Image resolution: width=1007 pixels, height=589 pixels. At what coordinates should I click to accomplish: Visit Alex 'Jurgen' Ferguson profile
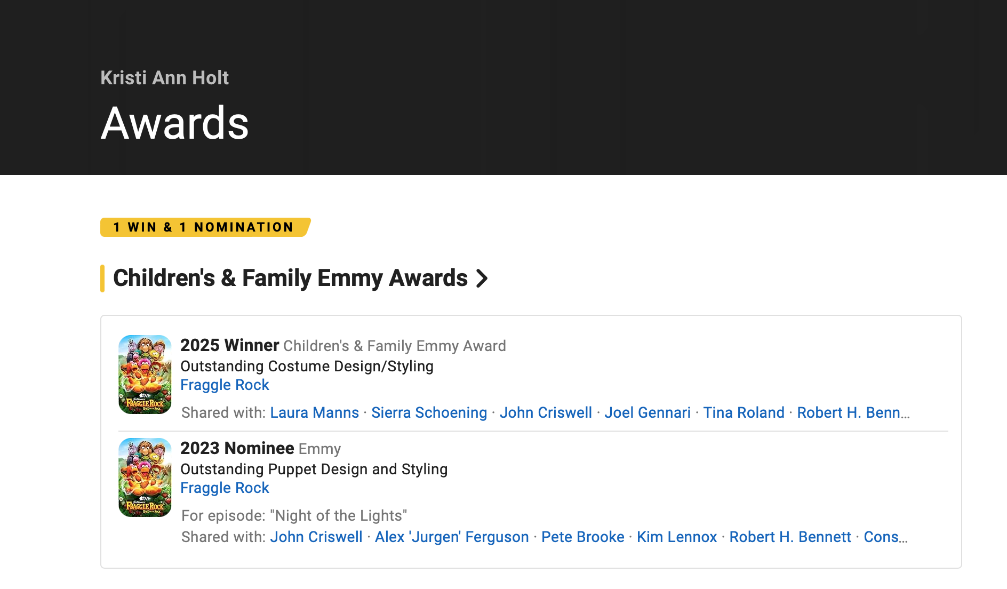click(x=452, y=537)
